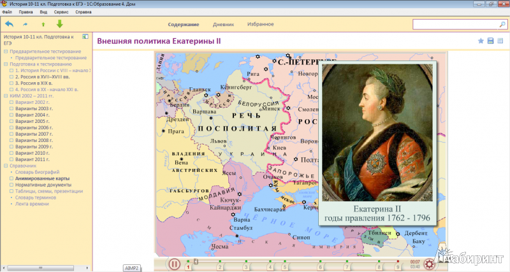The height and width of the screenshot is (272, 510).
Task: Open Вариант 2010 г.
Action: pyautogui.click(x=33, y=153)
